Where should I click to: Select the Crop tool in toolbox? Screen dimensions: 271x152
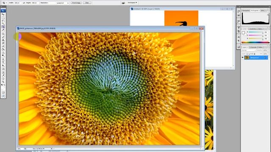(3, 27)
